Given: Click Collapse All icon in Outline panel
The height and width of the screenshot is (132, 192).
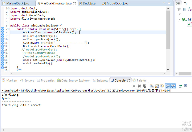Looking at the screenshot, I should [184, 9].
